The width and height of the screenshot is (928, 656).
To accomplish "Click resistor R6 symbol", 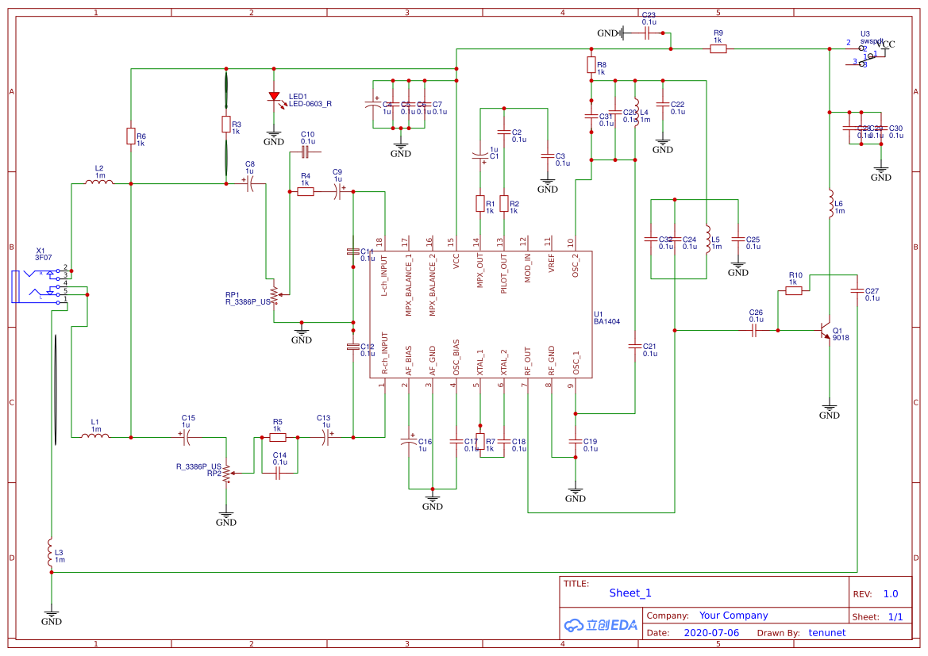I will (x=131, y=136).
